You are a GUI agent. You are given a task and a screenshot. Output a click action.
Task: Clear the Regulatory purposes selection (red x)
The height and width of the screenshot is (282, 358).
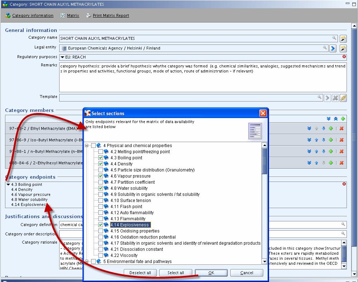pos(344,56)
